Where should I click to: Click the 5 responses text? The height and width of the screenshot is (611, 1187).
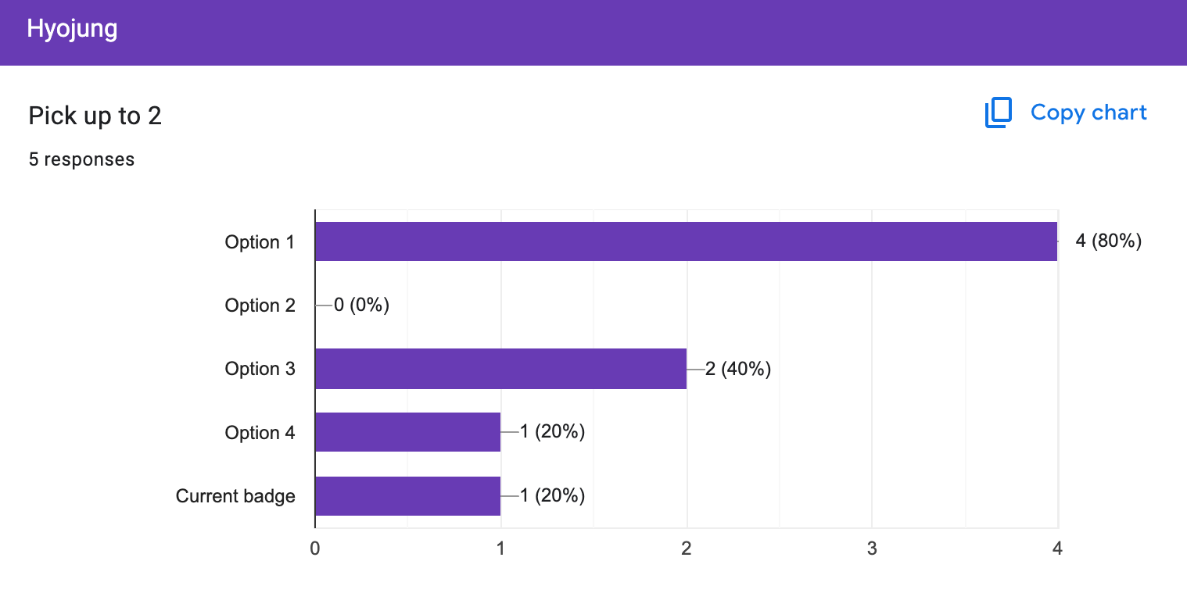[x=81, y=159]
